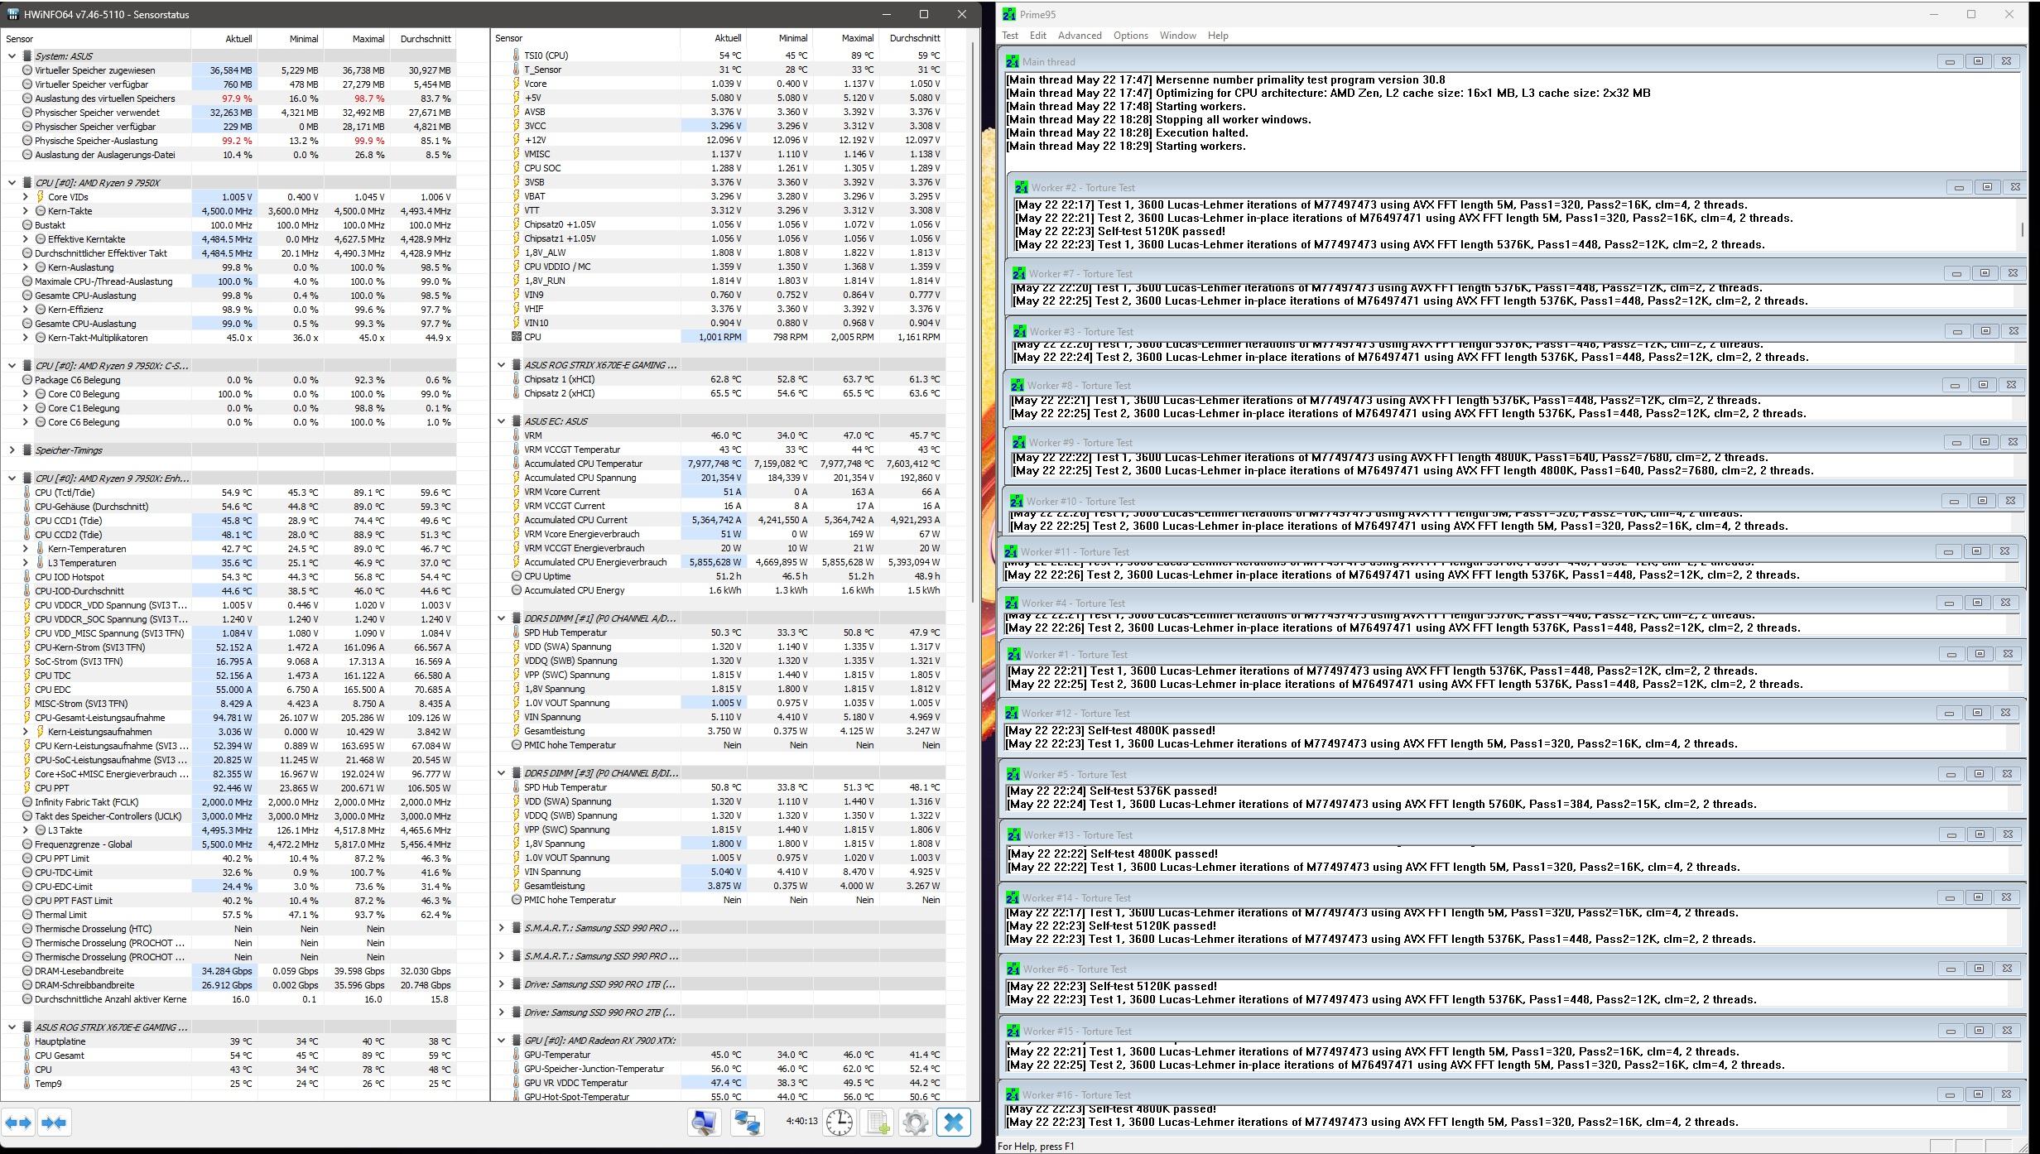The width and height of the screenshot is (2040, 1154).
Task: Click the network remote monitoring icon
Action: [x=747, y=1123]
